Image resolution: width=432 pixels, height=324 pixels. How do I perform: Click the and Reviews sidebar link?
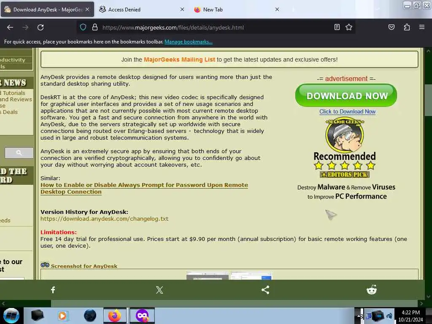(16, 99)
